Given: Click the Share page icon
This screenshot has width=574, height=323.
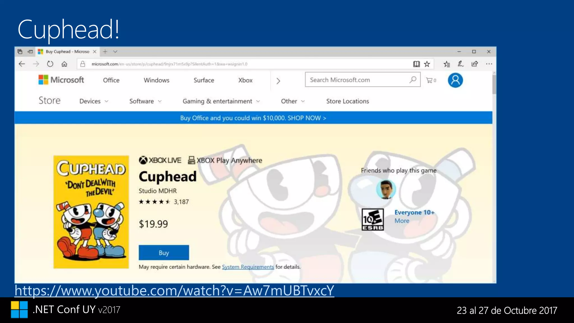Looking at the screenshot, I should 475,64.
